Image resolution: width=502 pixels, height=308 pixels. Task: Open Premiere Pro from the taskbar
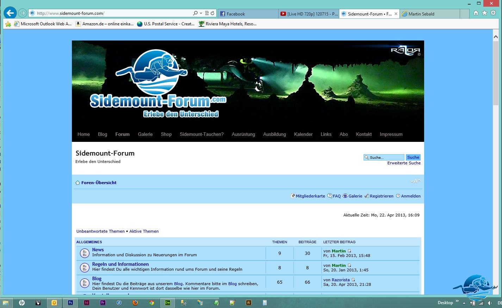[x=103, y=303]
